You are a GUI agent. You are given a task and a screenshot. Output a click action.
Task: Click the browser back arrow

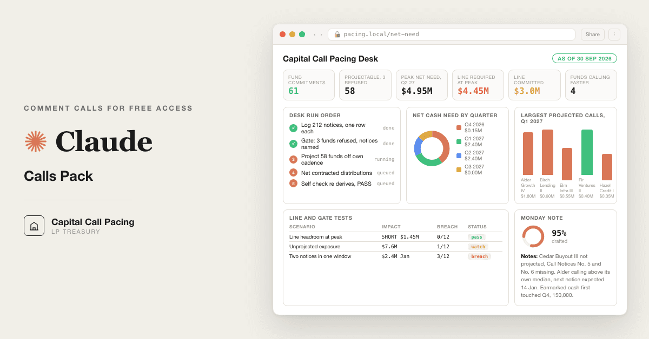coord(315,35)
